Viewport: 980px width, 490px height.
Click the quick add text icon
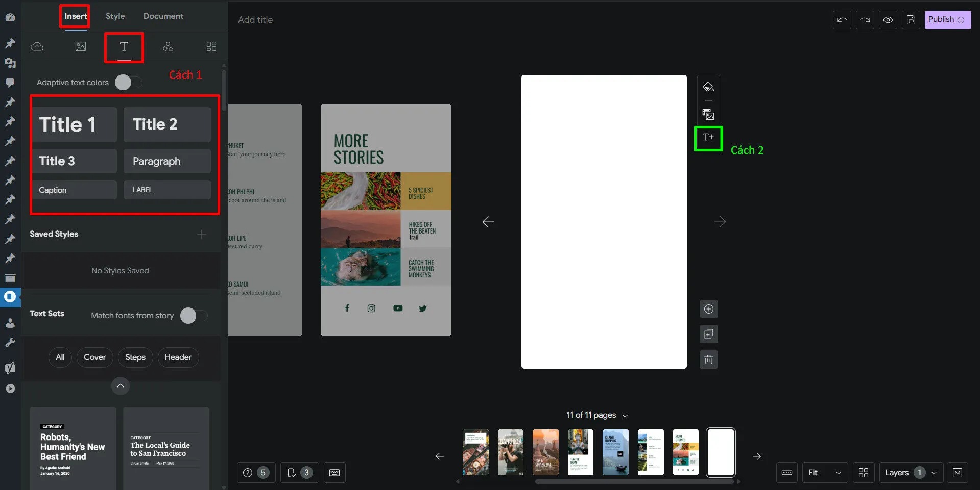(x=708, y=138)
